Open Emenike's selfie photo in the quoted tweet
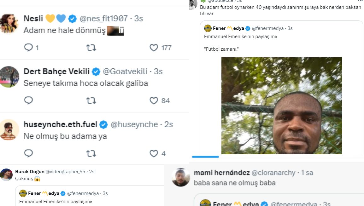This screenshot has height=206, width=364. pyautogui.click(x=282, y=106)
